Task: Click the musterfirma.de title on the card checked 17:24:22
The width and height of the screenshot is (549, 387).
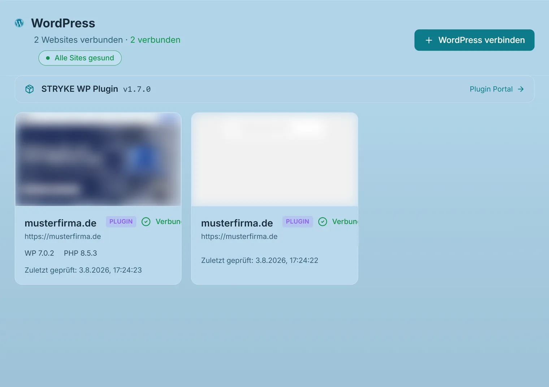Action: pyautogui.click(x=237, y=223)
